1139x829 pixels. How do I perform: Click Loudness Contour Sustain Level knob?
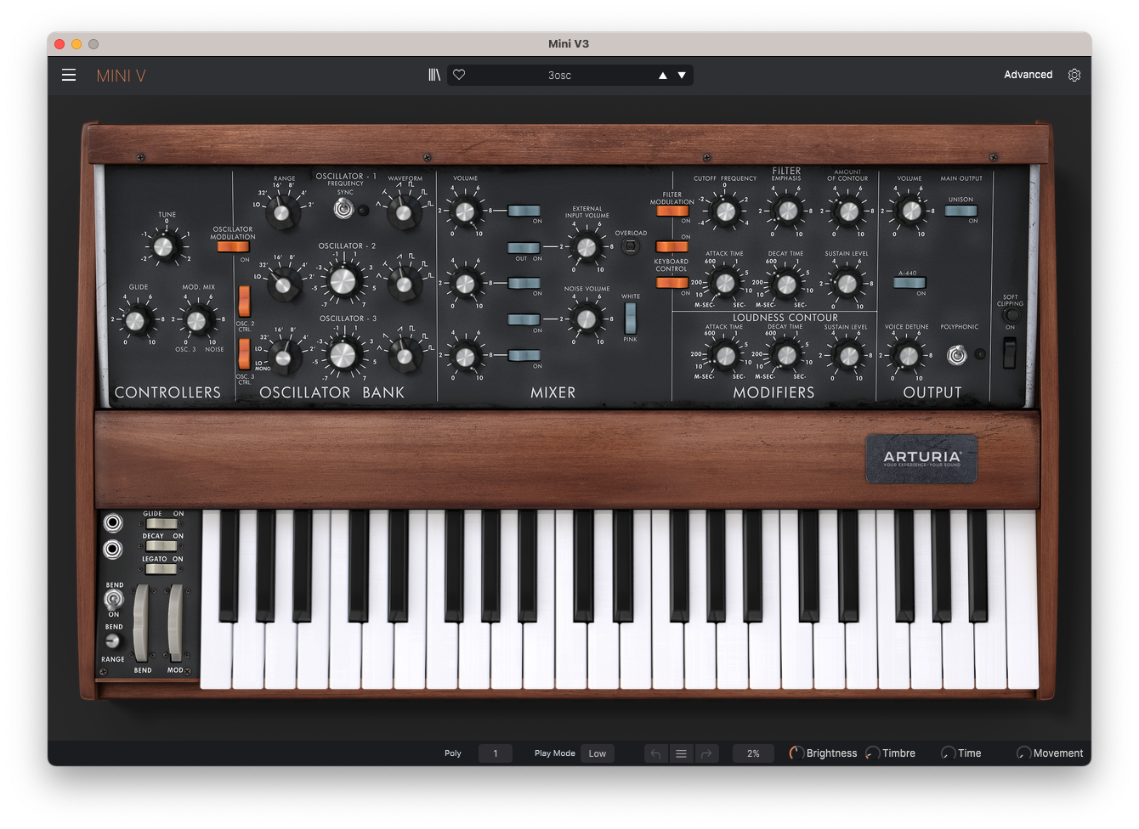point(847,356)
